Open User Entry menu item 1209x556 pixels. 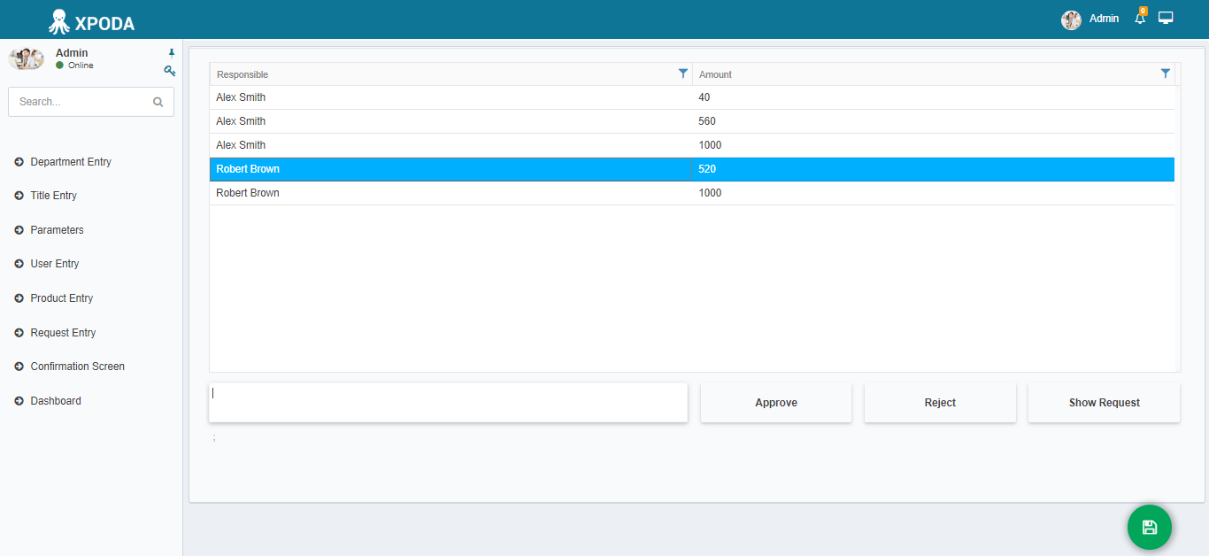(x=55, y=264)
